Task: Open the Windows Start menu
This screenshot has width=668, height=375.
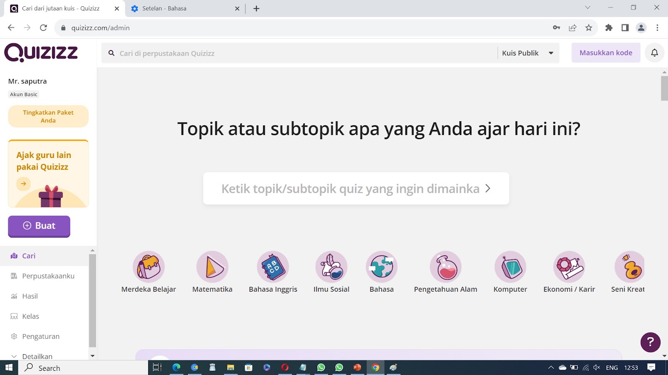Action: 9,367
